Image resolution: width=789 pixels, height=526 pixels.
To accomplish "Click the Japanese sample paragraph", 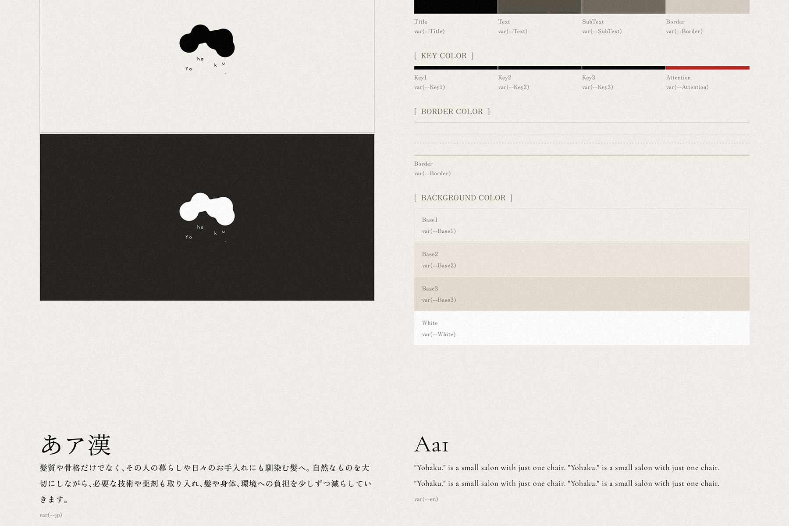I will pos(206,483).
